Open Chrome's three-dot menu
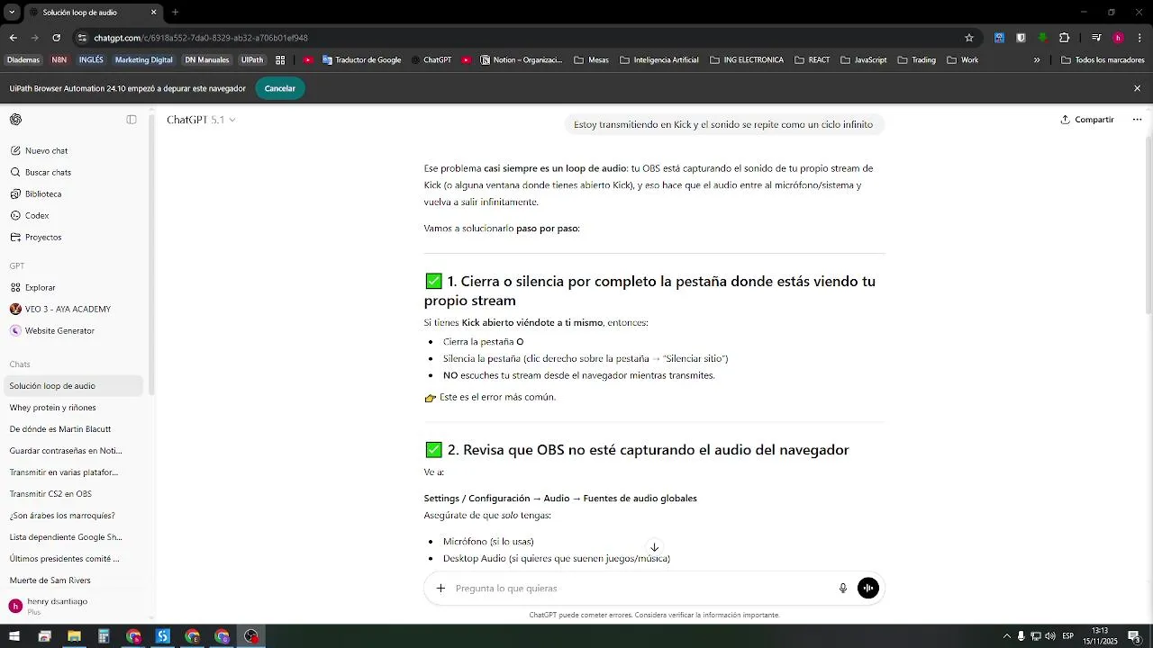The image size is (1153, 648). click(1140, 38)
